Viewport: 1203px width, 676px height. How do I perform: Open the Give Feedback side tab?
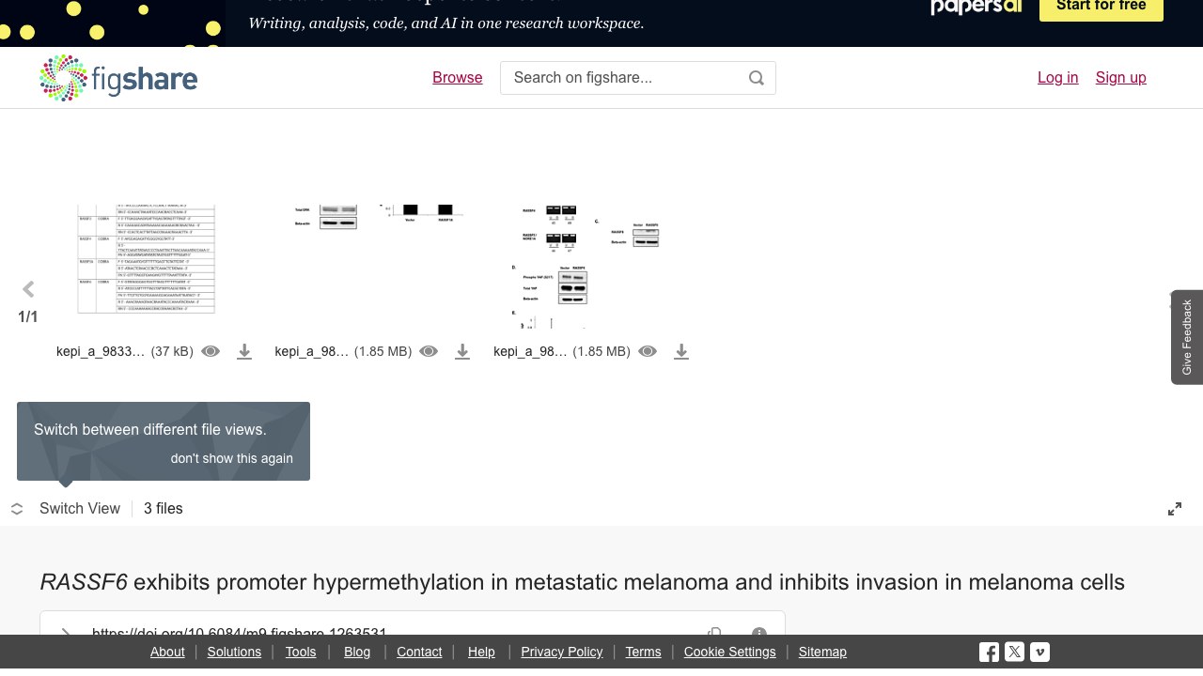(1187, 337)
